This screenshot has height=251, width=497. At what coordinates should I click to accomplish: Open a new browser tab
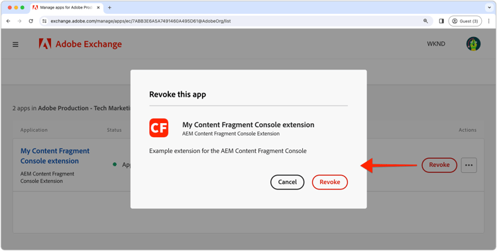point(109,7)
